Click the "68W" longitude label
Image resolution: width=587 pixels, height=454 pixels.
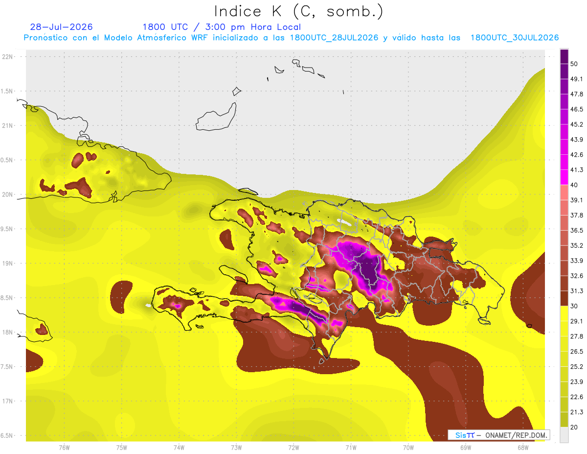point(523,447)
